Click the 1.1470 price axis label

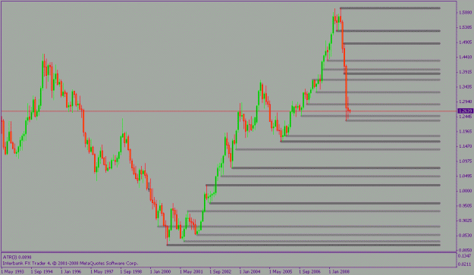(466, 146)
